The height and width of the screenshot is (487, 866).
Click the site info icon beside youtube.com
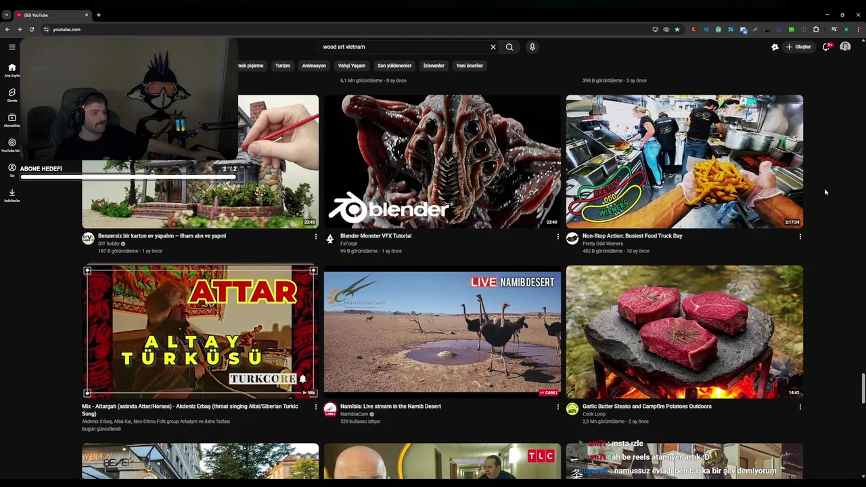[x=46, y=29]
